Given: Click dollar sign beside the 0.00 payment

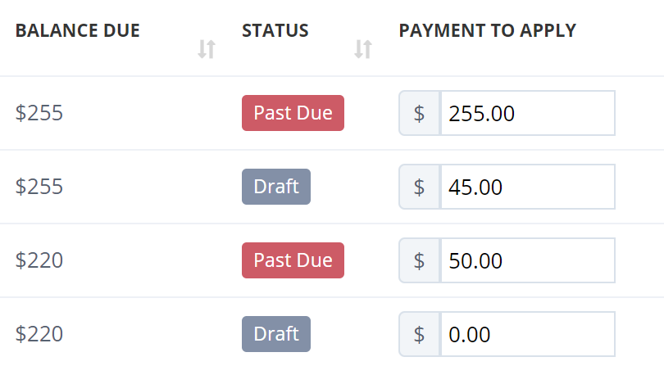Looking at the screenshot, I should coord(419,334).
